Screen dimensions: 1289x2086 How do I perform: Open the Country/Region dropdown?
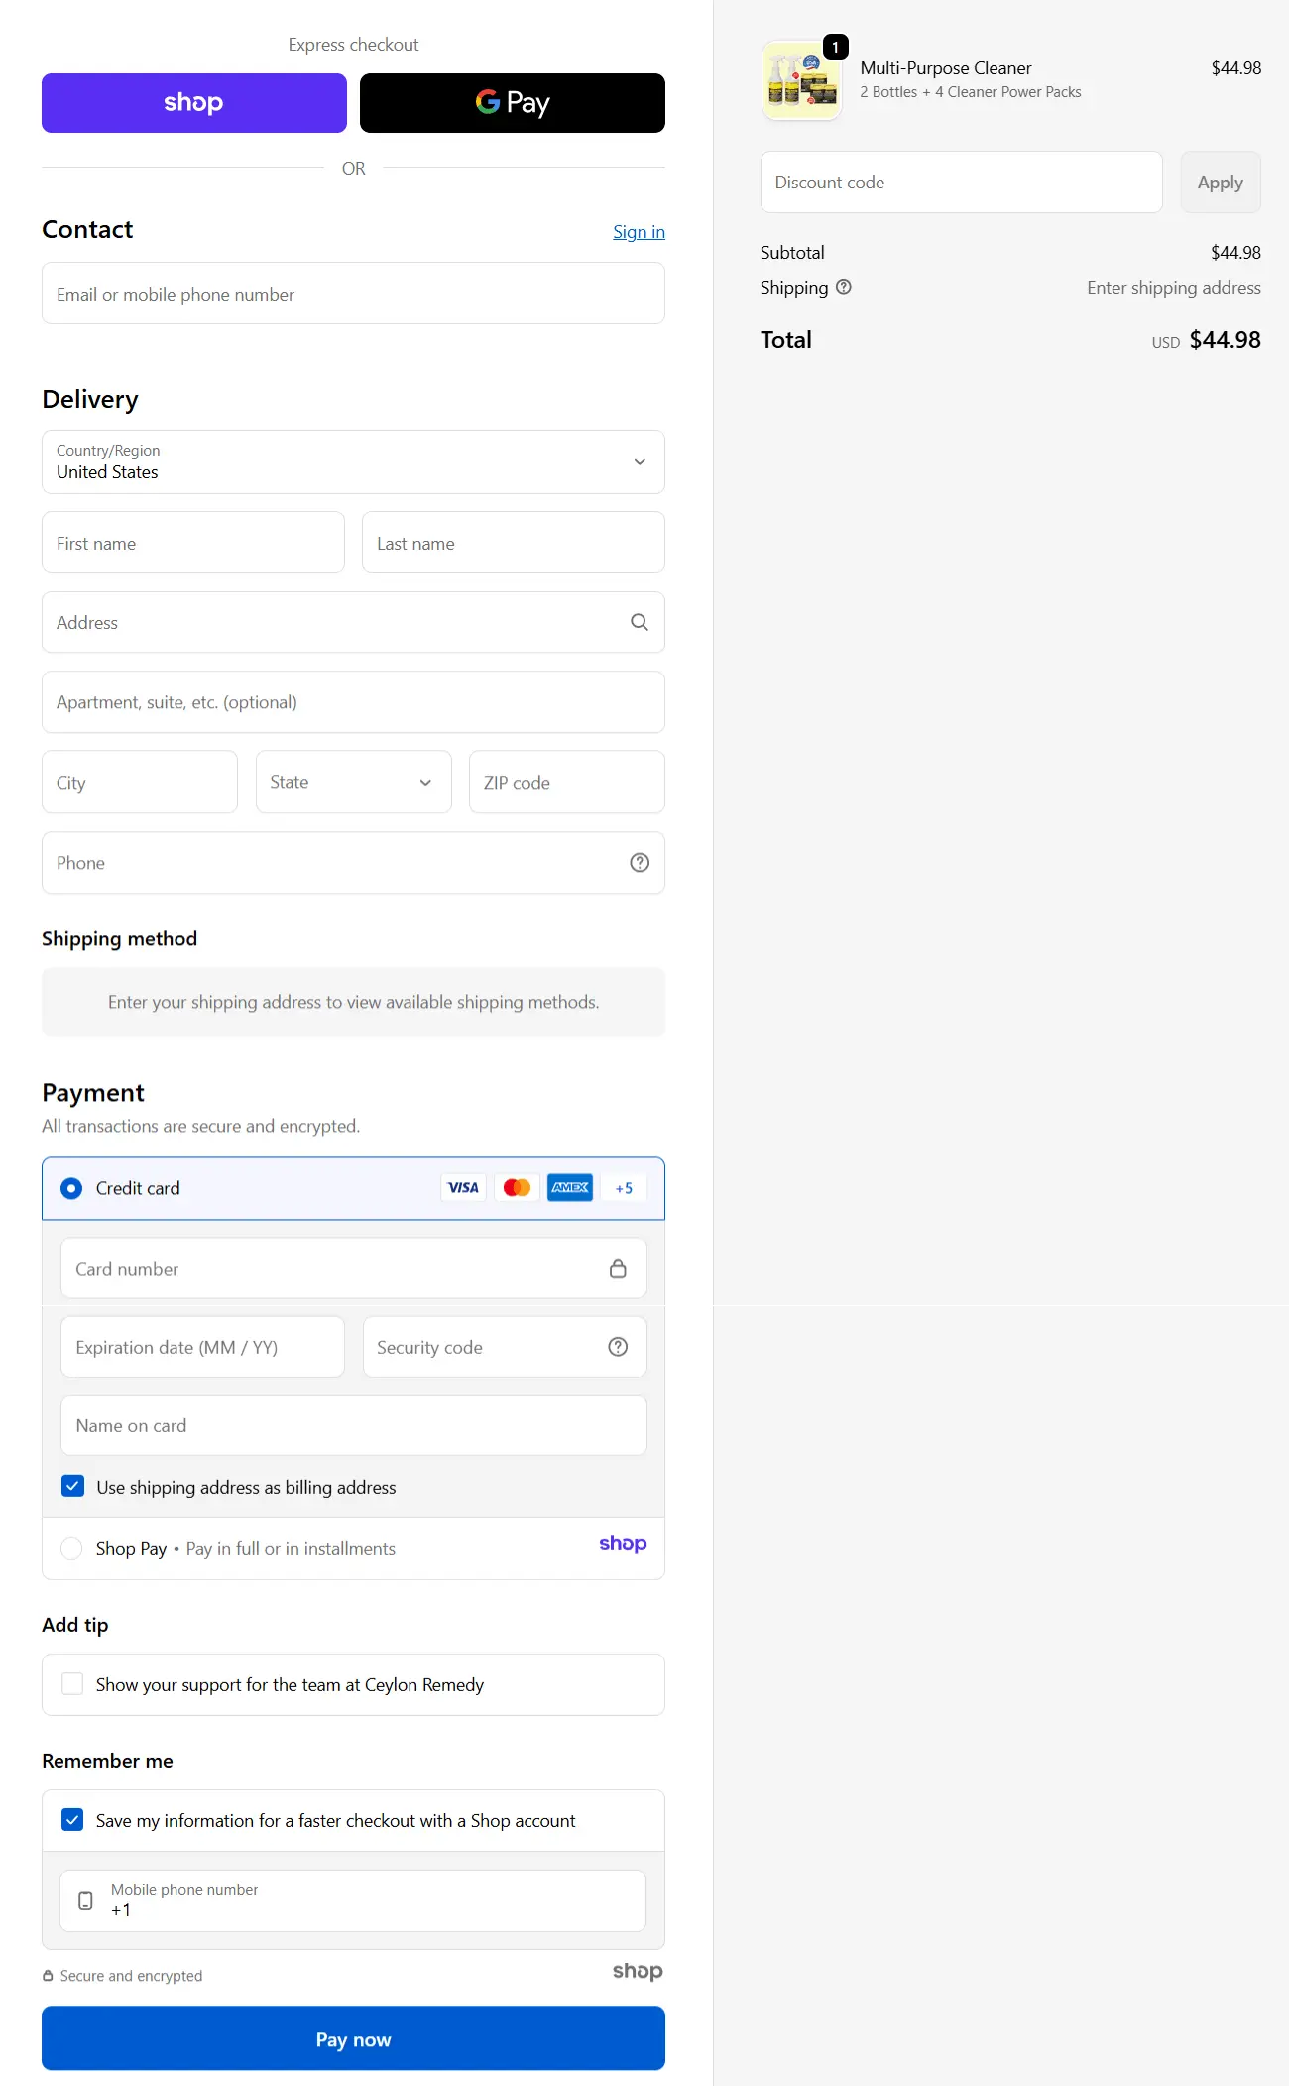(x=353, y=462)
